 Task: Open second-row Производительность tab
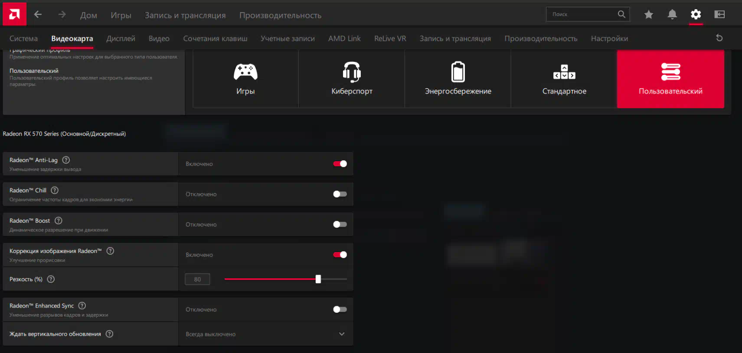pos(541,39)
